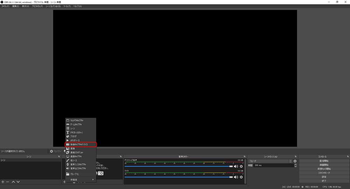The width and height of the screenshot is (350, 189).
Task: Open デスクトップ音声 gear settings
Action: pyautogui.click(x=241, y=166)
